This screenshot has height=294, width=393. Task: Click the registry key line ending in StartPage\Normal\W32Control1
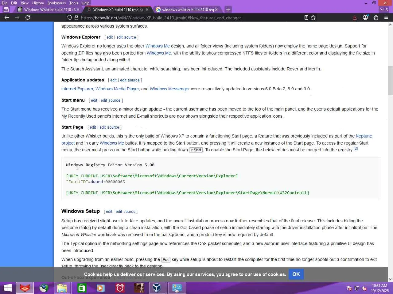coord(188,193)
